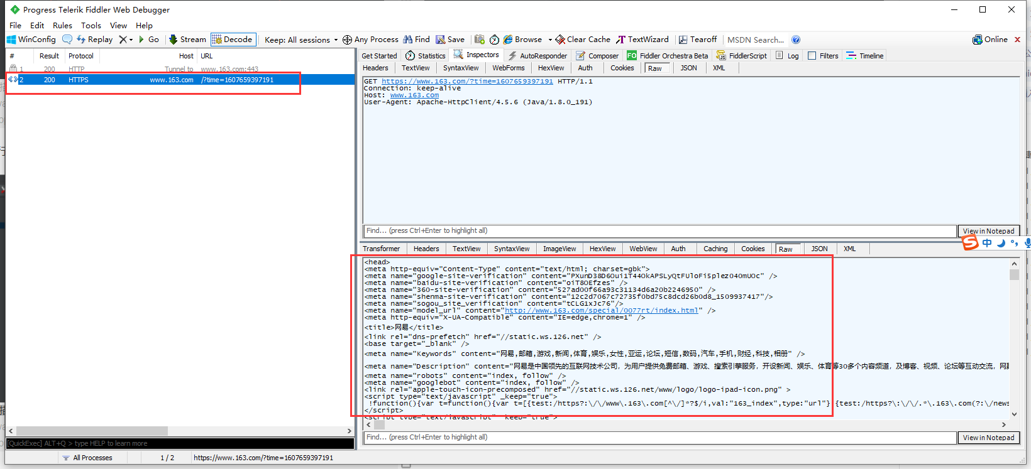Viewport: 1031px width, 469px height.
Task: Click the Go resume button
Action: coord(149,40)
